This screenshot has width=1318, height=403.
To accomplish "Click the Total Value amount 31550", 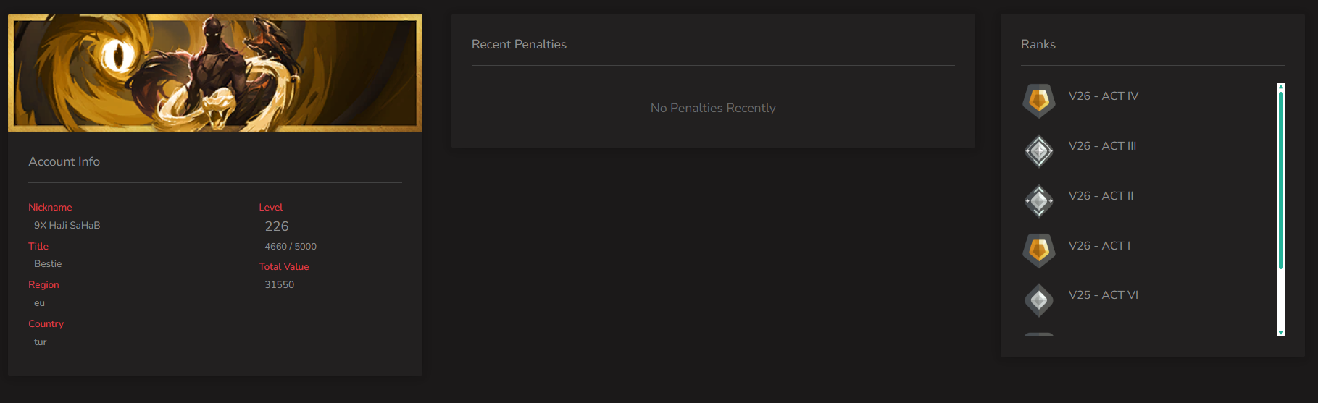I will click(279, 284).
